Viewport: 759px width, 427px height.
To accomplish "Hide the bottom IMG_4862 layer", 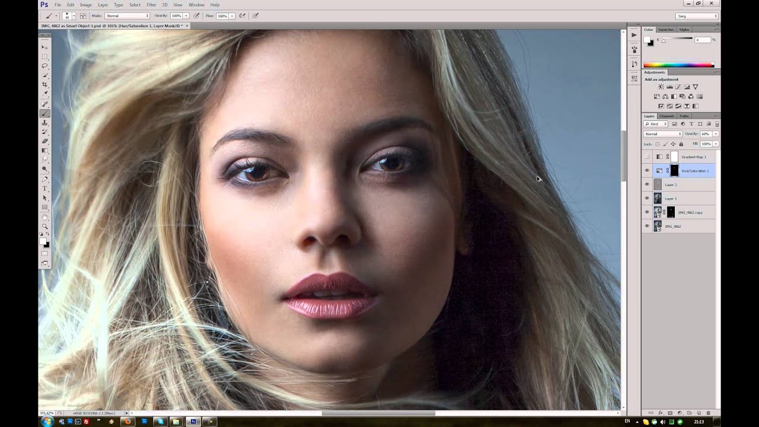I will pyautogui.click(x=647, y=226).
